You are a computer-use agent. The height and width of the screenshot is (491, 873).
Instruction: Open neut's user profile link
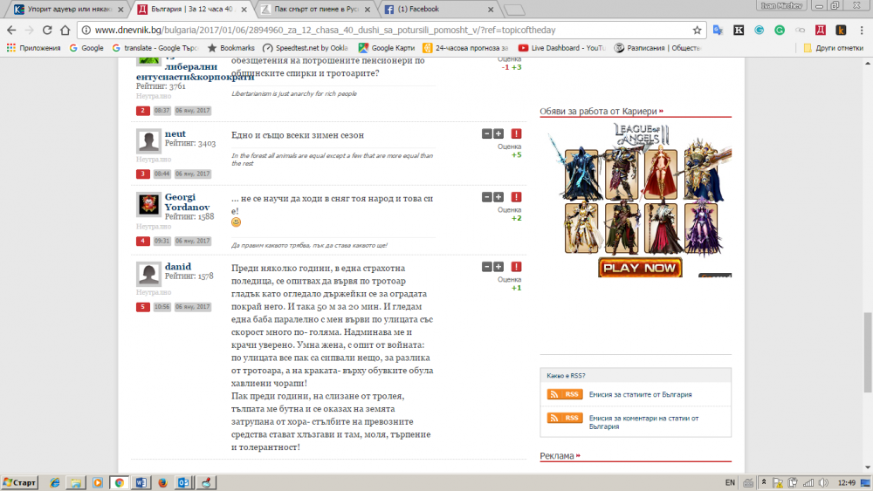(x=175, y=133)
